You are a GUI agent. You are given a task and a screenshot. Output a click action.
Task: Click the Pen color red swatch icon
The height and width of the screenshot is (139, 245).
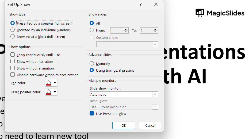pyautogui.click(x=48, y=83)
